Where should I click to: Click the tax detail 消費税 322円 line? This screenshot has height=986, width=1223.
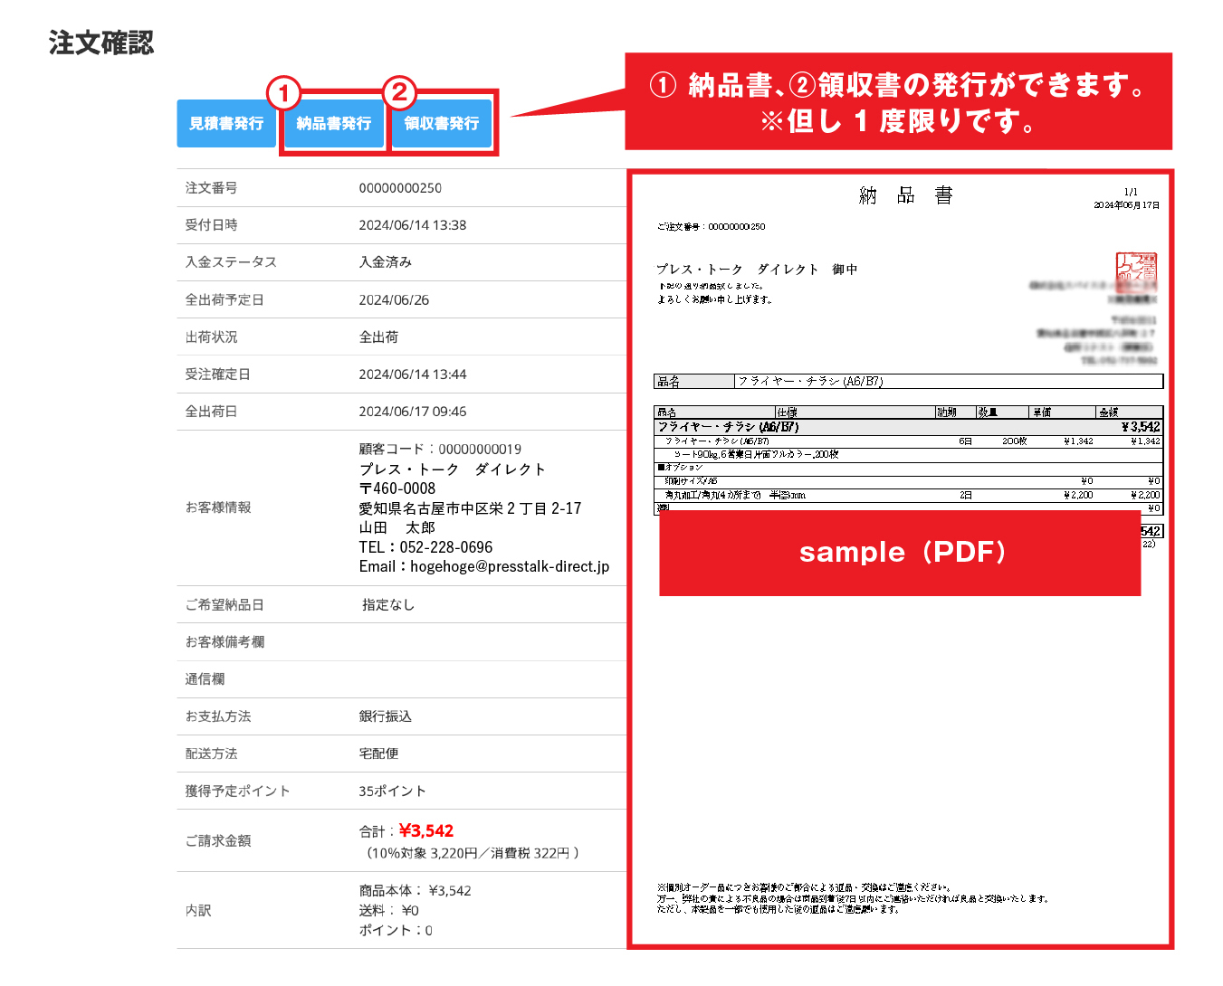click(x=530, y=853)
